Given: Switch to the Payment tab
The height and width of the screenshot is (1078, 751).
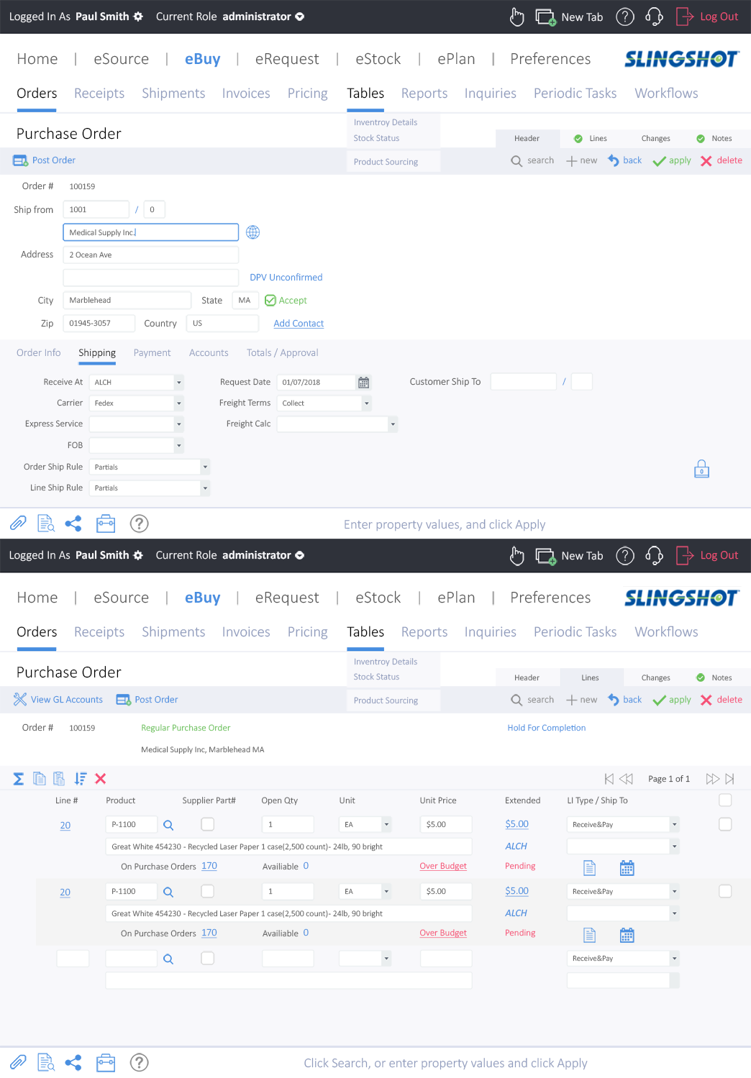Looking at the screenshot, I should [x=152, y=353].
